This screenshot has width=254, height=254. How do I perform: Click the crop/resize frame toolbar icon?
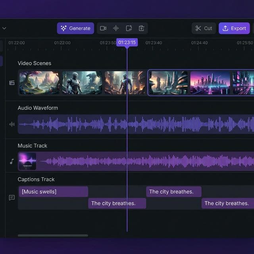pyautogui.click(x=129, y=28)
